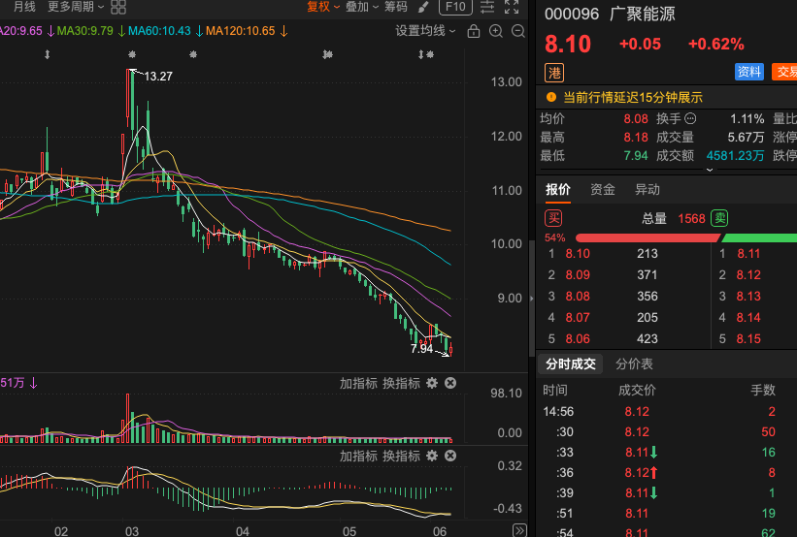Click ask level 1 price 8.11
The image size is (797, 537).
coord(748,253)
